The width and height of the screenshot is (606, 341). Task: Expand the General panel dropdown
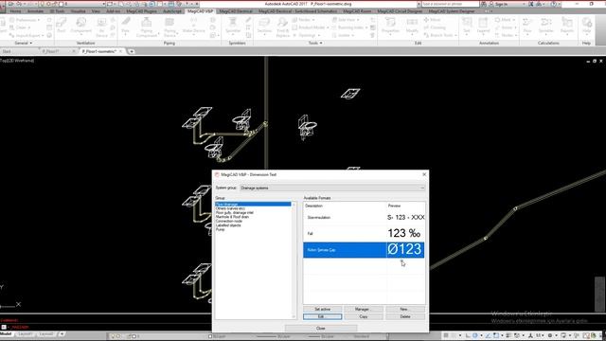(x=23, y=43)
